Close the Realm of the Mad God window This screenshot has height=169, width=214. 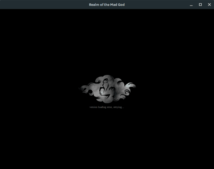coord(209,5)
